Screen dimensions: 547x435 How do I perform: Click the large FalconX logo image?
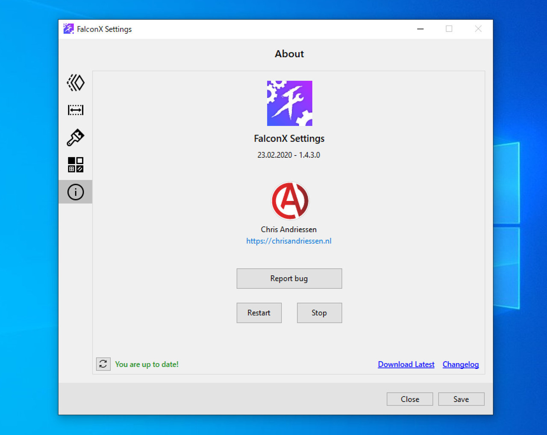pos(289,103)
